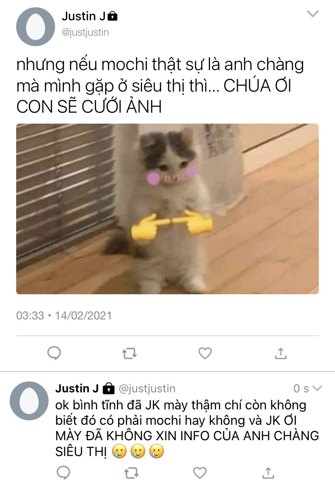Retweet the second tweet about JK
This screenshot has height=488, width=335.
pyautogui.click(x=131, y=473)
